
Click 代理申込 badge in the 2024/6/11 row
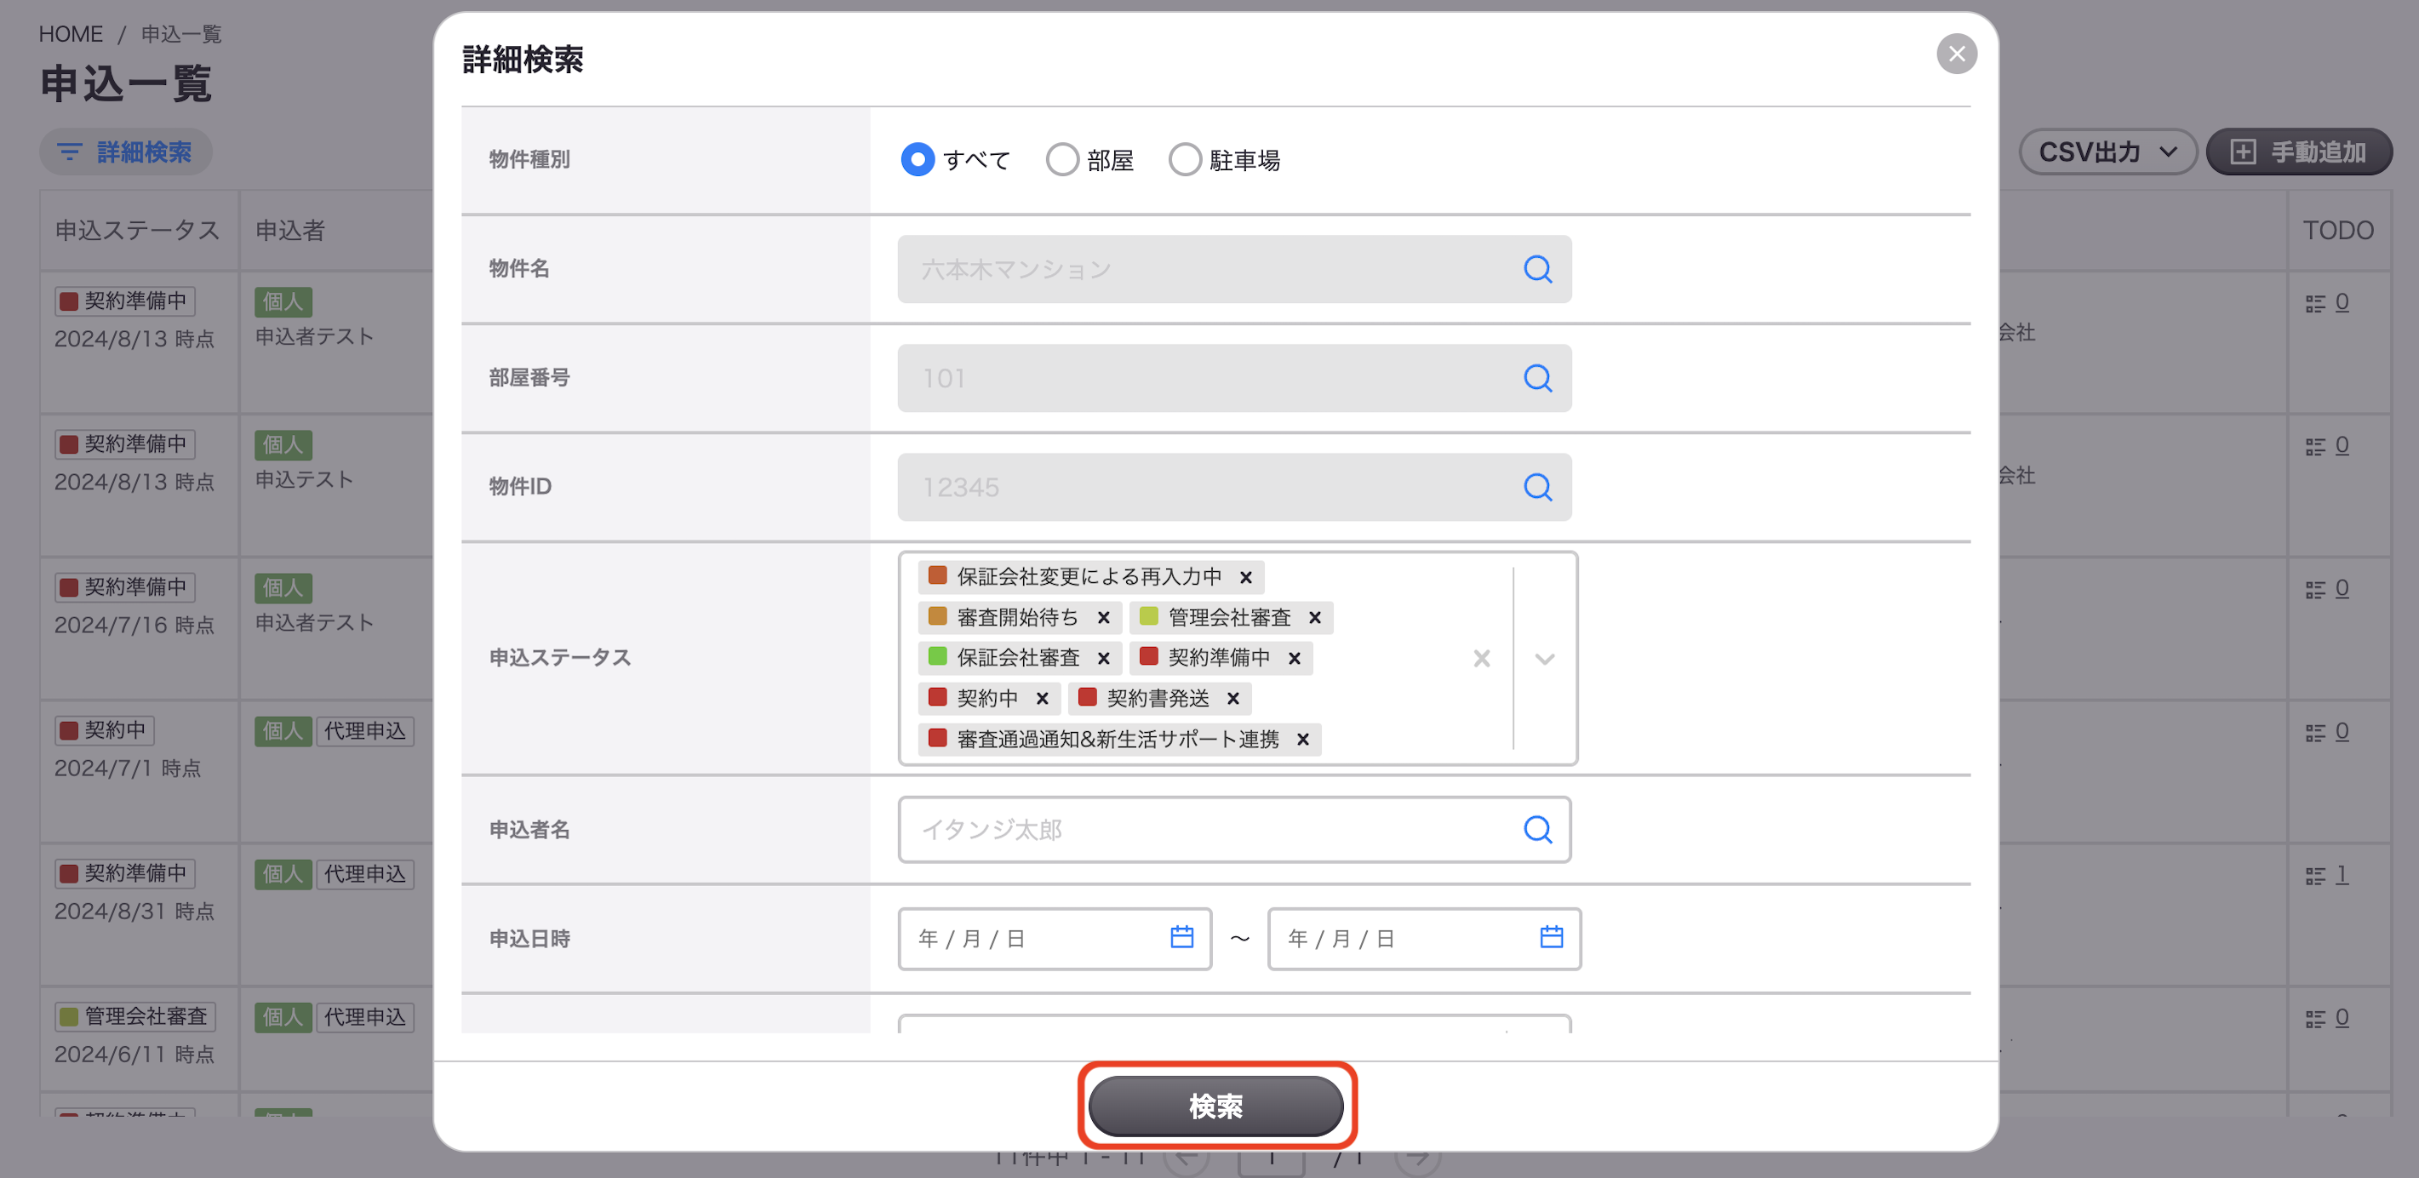click(364, 1017)
